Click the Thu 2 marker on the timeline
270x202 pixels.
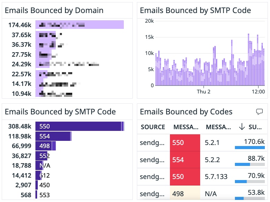coord(203,92)
